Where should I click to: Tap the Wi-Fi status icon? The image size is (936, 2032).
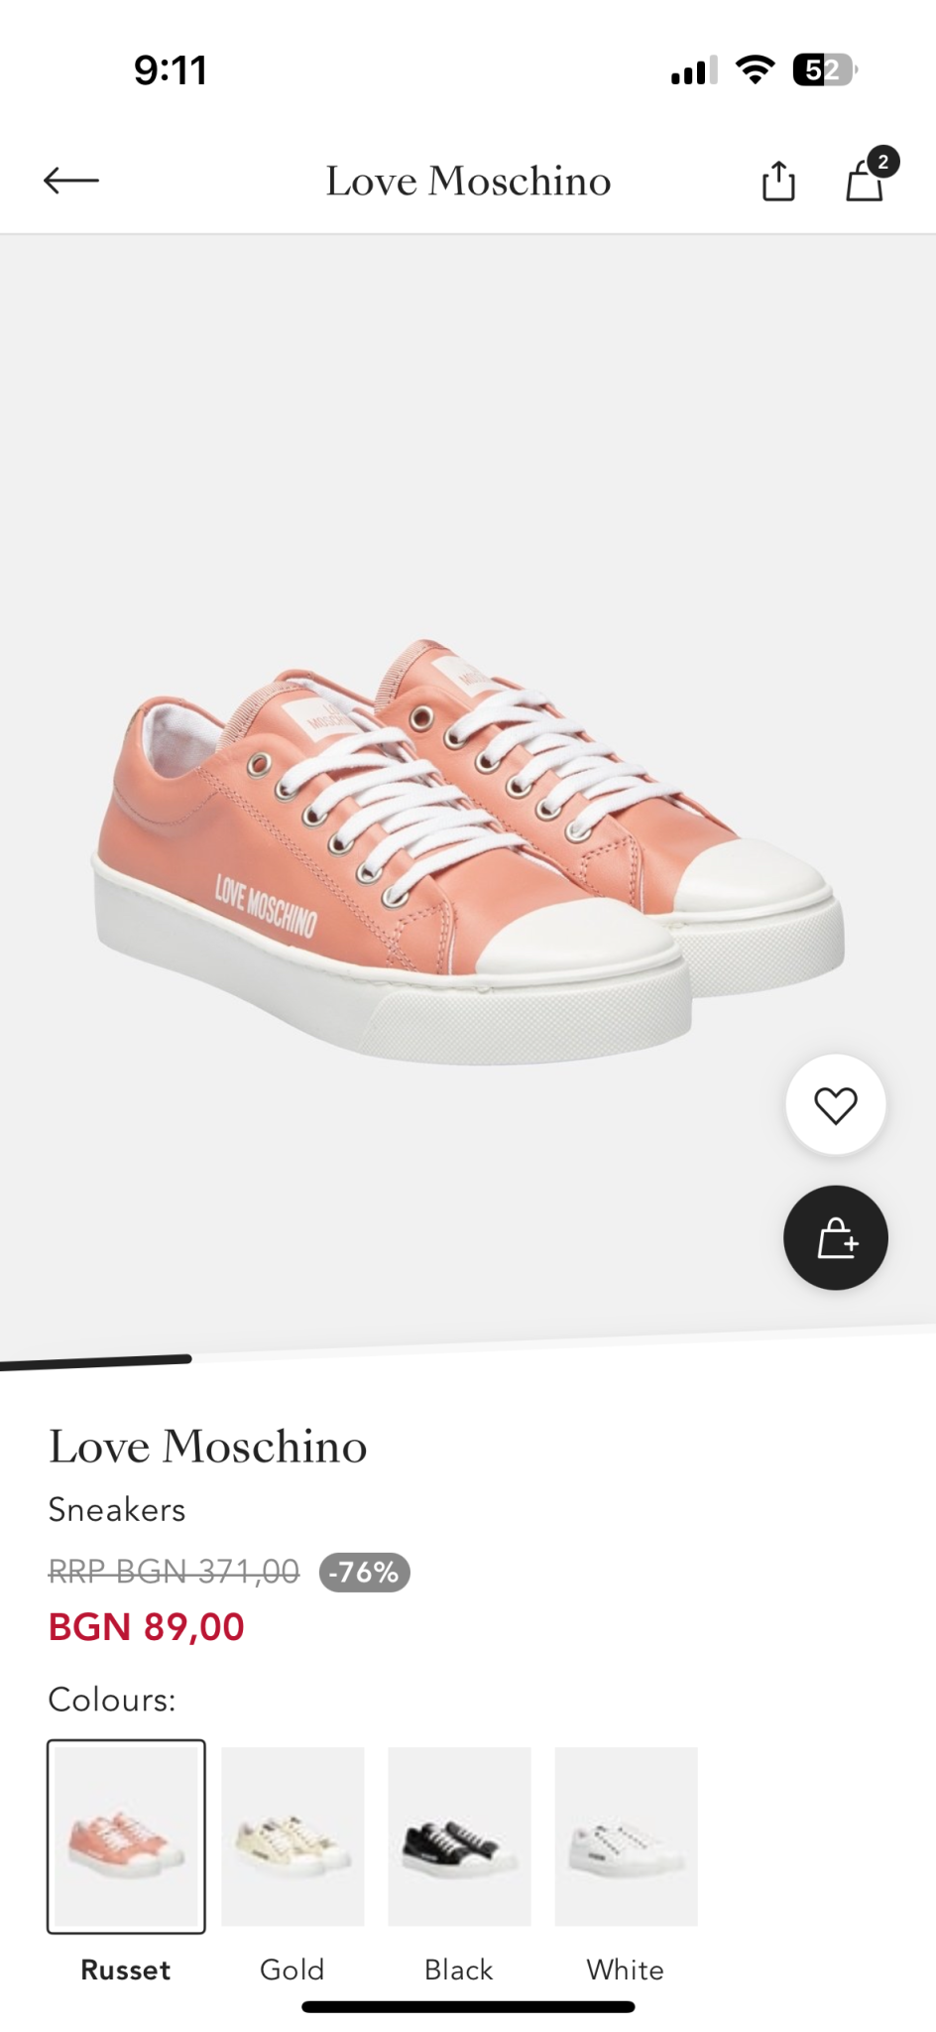click(755, 70)
